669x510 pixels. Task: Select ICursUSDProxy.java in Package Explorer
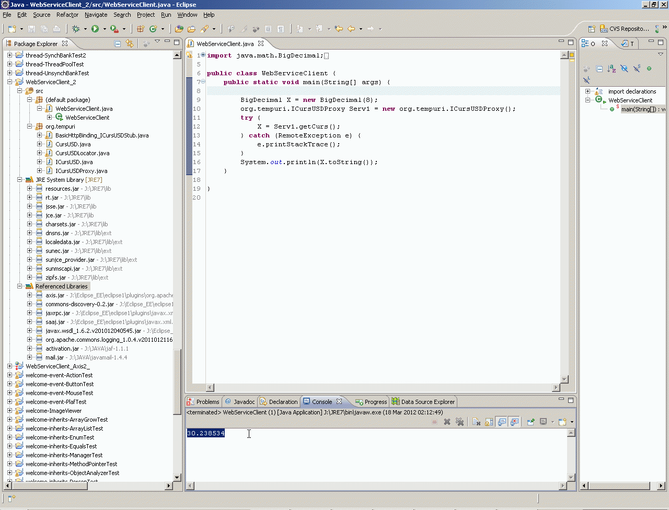(x=81, y=171)
